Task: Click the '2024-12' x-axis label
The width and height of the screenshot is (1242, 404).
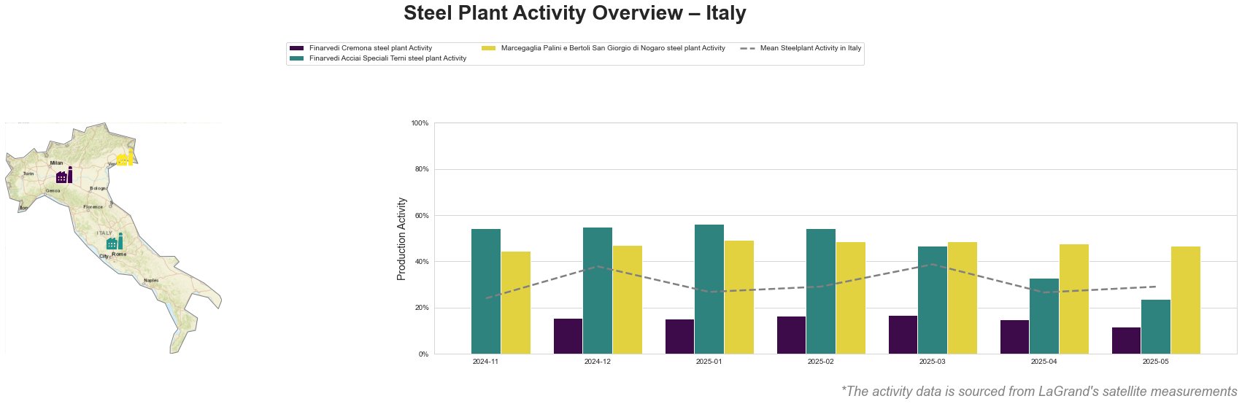Action: click(x=598, y=362)
